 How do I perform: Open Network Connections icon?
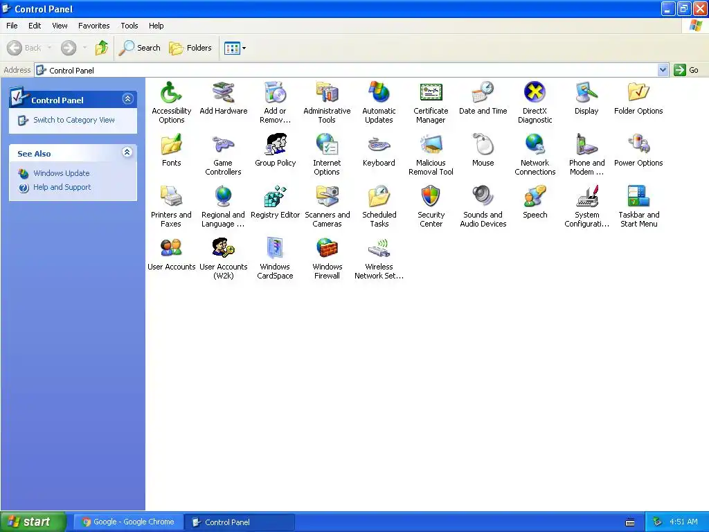click(x=535, y=144)
